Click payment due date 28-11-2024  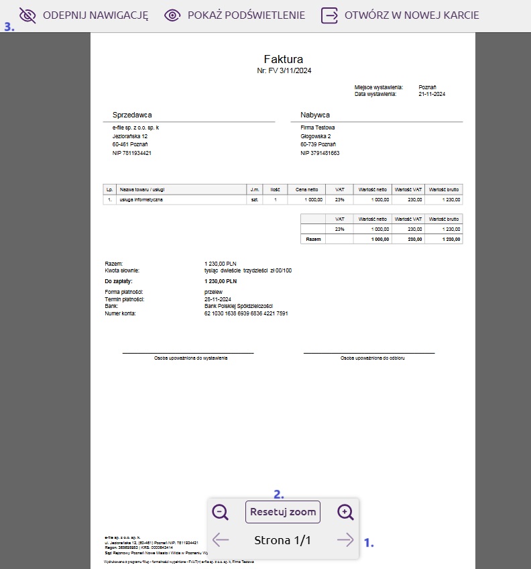pyautogui.click(x=218, y=299)
